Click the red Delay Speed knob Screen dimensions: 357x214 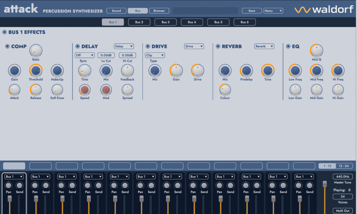(x=84, y=90)
